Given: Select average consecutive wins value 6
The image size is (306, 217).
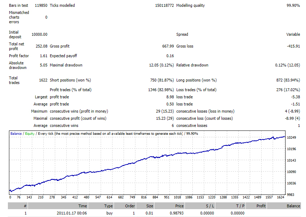Looking at the screenshot, I should (x=173, y=125).
